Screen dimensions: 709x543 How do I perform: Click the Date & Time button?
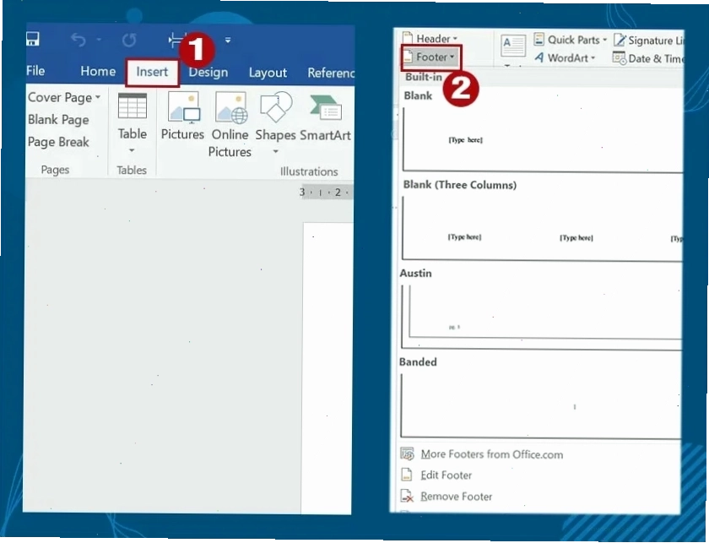[648, 59]
